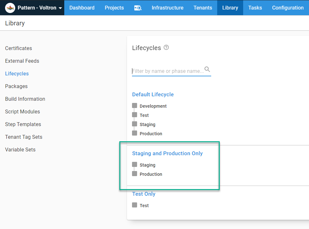View the Test Only lifecycle
The width and height of the screenshot is (309, 229).
[x=143, y=194]
